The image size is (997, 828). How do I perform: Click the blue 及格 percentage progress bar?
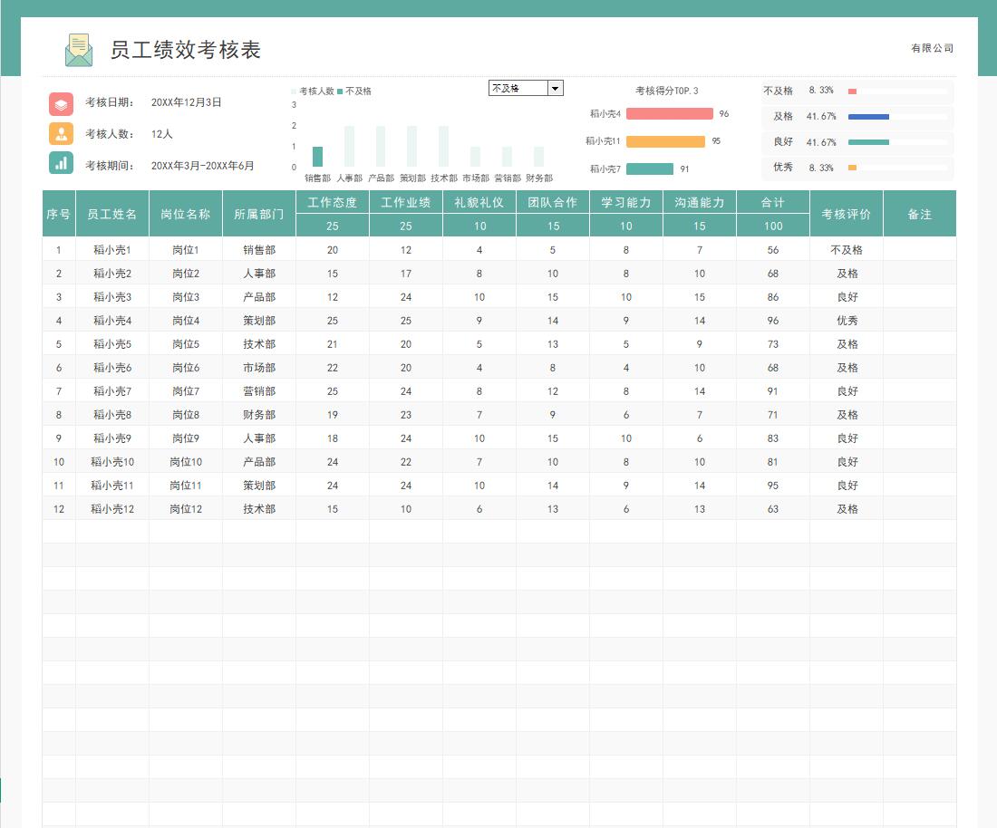868,117
